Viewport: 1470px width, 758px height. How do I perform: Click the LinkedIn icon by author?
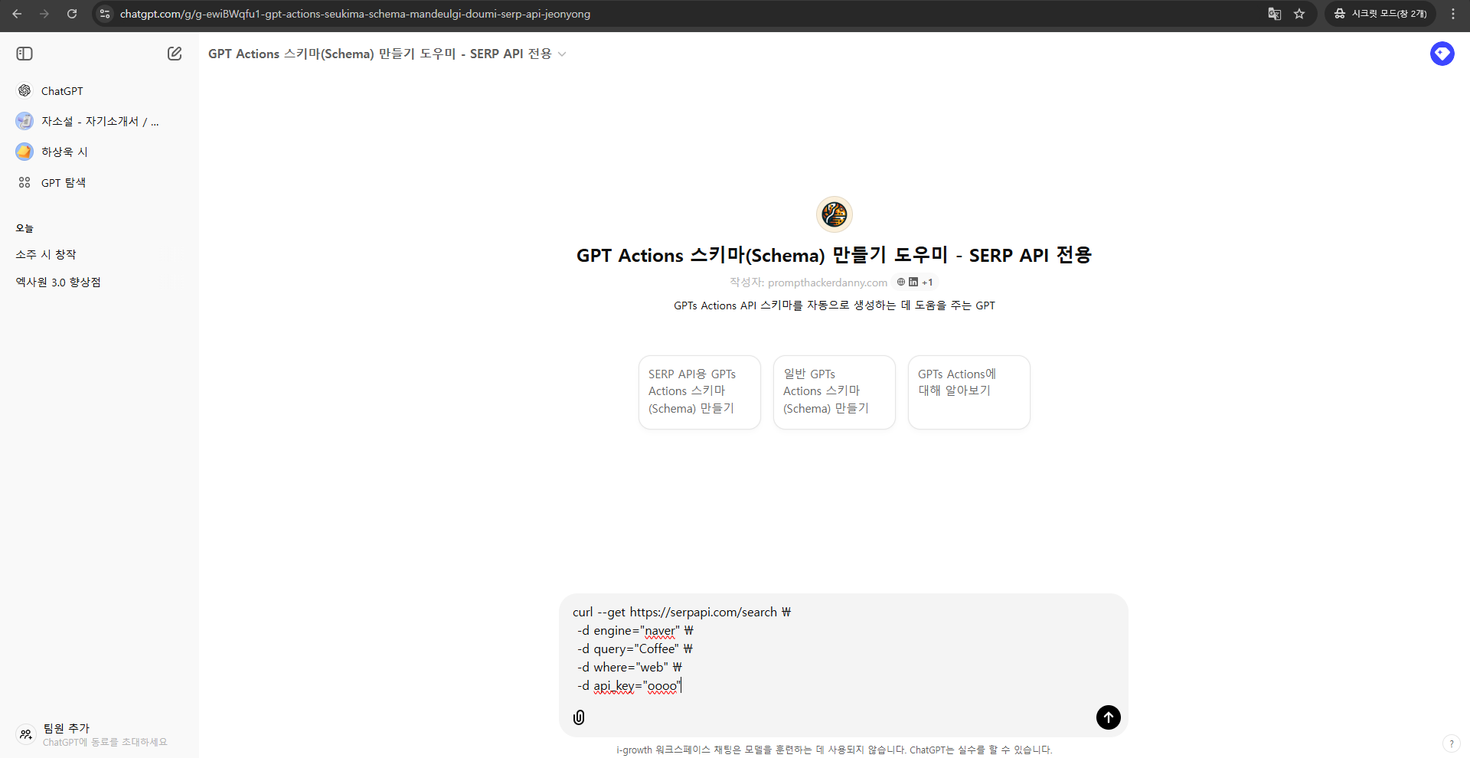pos(913,282)
